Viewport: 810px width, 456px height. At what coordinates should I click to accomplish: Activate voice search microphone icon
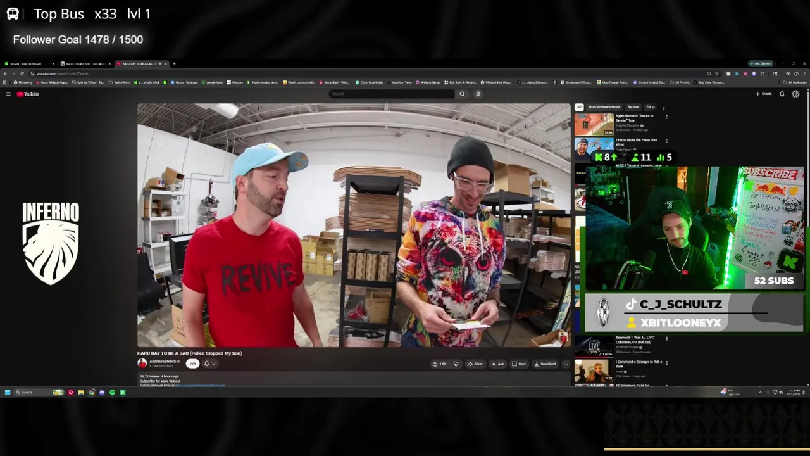coord(478,94)
